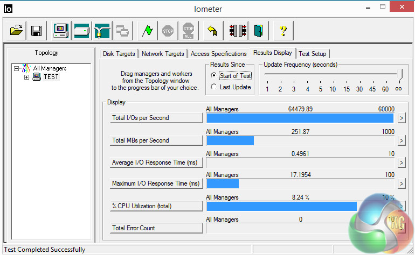Reset all workers with yellow arrow
Screen dimensions: 415x255
point(212,30)
